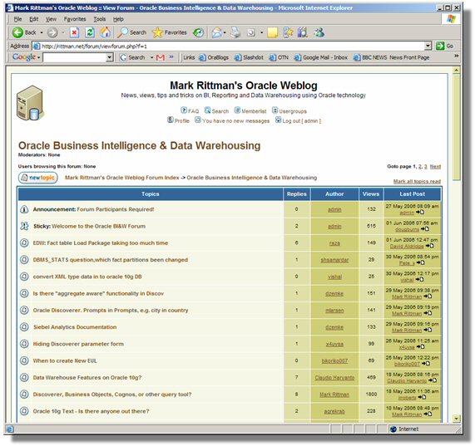Click the Messenger buddy icon

tap(319, 32)
